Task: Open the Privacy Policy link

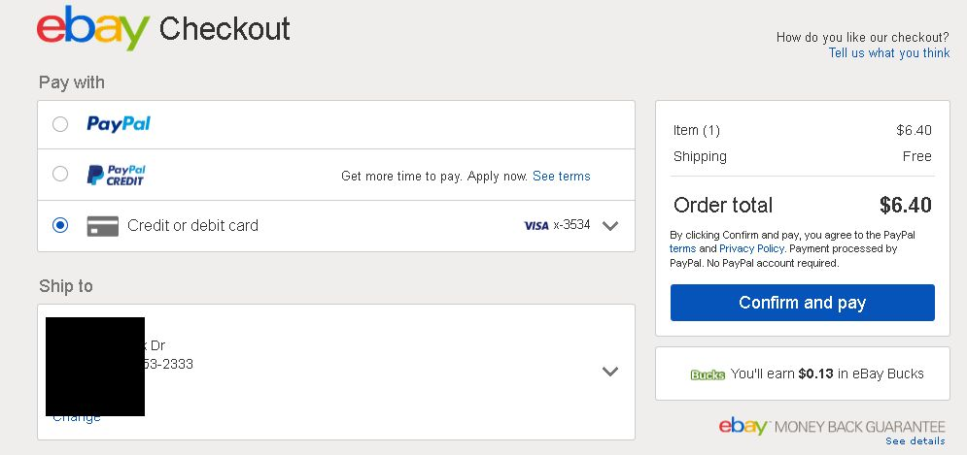Action: 751,248
